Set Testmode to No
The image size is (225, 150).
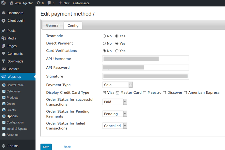104,36
